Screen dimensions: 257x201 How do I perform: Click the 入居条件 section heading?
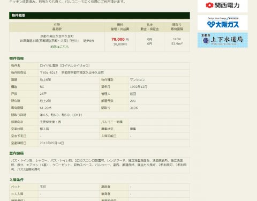[17, 180]
